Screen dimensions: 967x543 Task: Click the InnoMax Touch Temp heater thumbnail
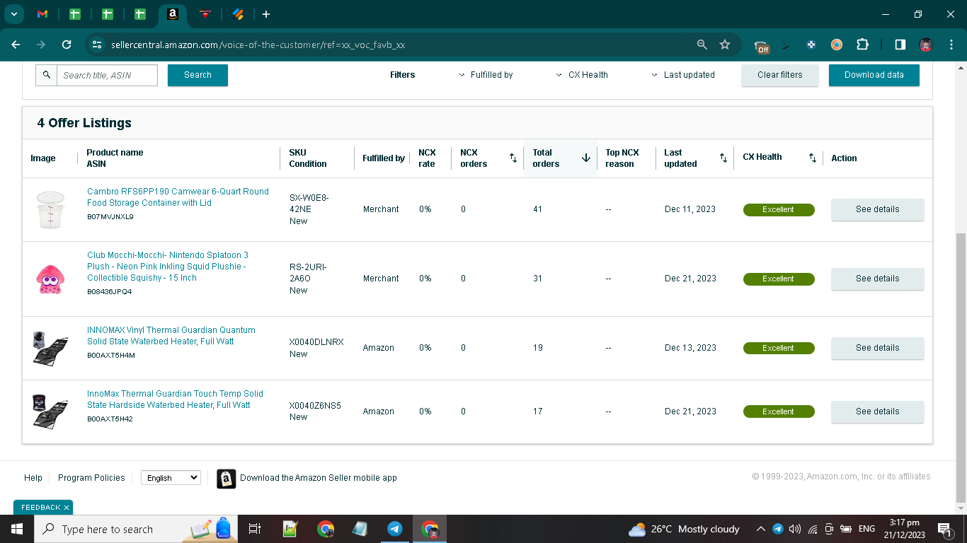click(50, 411)
